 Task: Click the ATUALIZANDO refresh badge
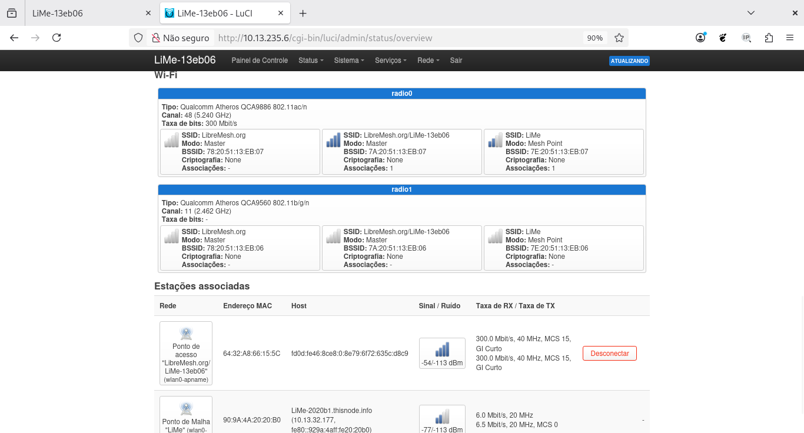pyautogui.click(x=629, y=61)
